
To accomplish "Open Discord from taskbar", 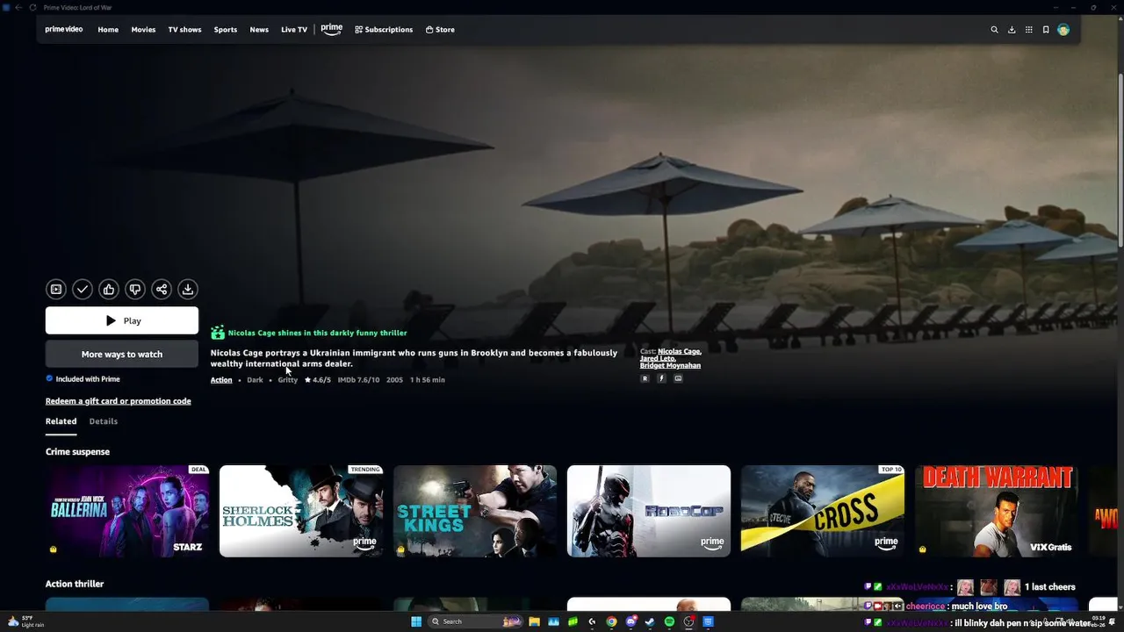I will [x=630, y=621].
